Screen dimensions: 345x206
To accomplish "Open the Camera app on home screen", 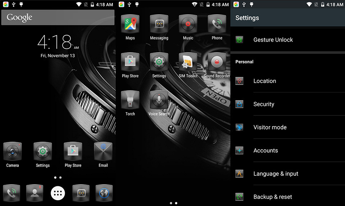I will tap(13, 151).
